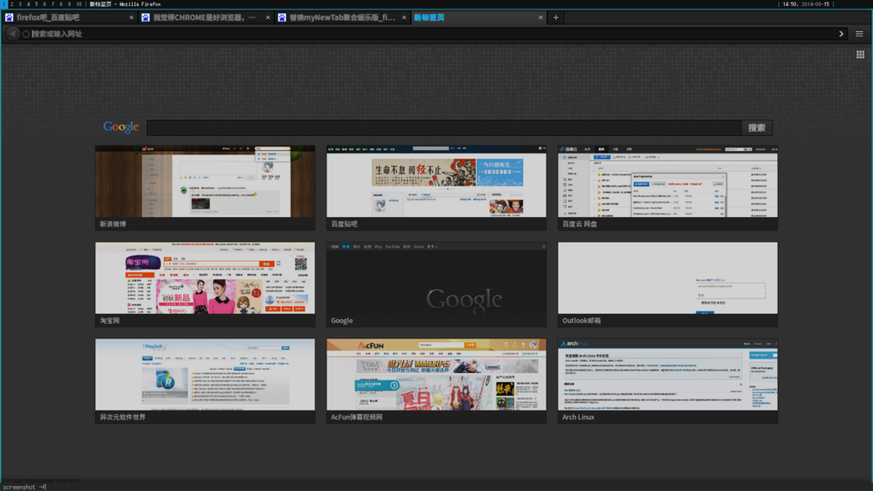Click the Google search input field
Viewport: 873px width, 491px height.
443,128
